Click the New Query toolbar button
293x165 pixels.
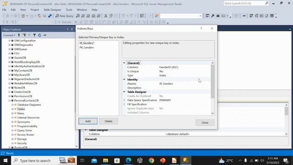click(64, 16)
